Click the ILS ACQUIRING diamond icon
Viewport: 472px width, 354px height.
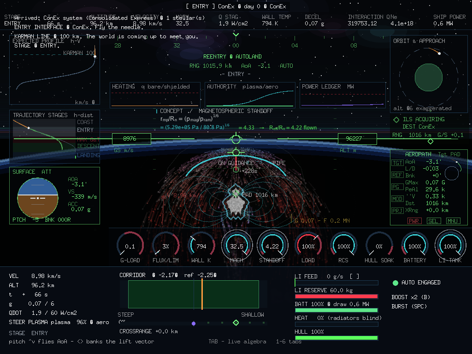pyautogui.click(x=396, y=119)
